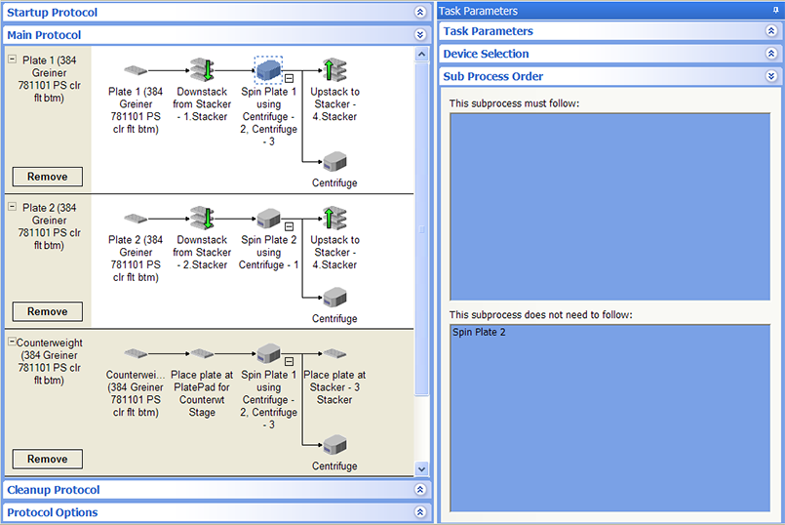Image resolution: width=785 pixels, height=525 pixels.
Task: Remove the Counterweight process
Action: [x=47, y=459]
